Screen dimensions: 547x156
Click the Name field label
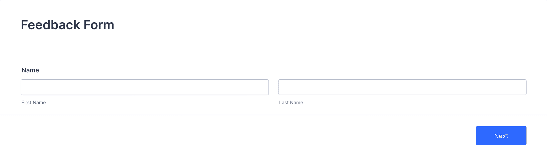coord(30,70)
